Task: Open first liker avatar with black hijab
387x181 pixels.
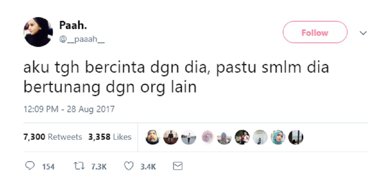Action: (153, 137)
